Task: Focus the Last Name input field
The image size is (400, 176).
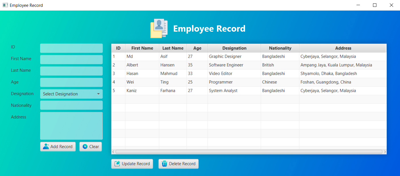Action: (71, 71)
